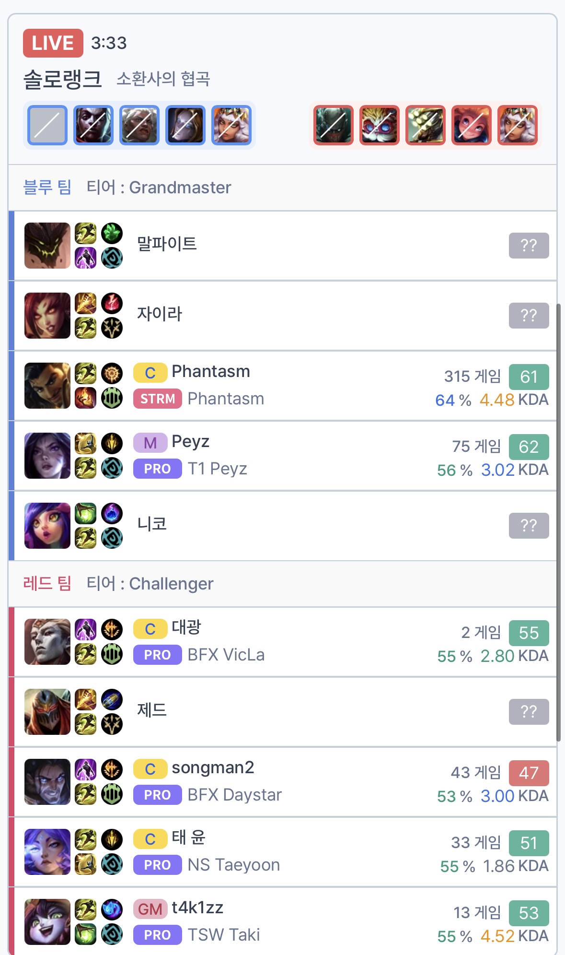Click the Ignite spell icon on Phantasm's row
The width and height of the screenshot is (565, 955).
pyautogui.click(x=85, y=398)
